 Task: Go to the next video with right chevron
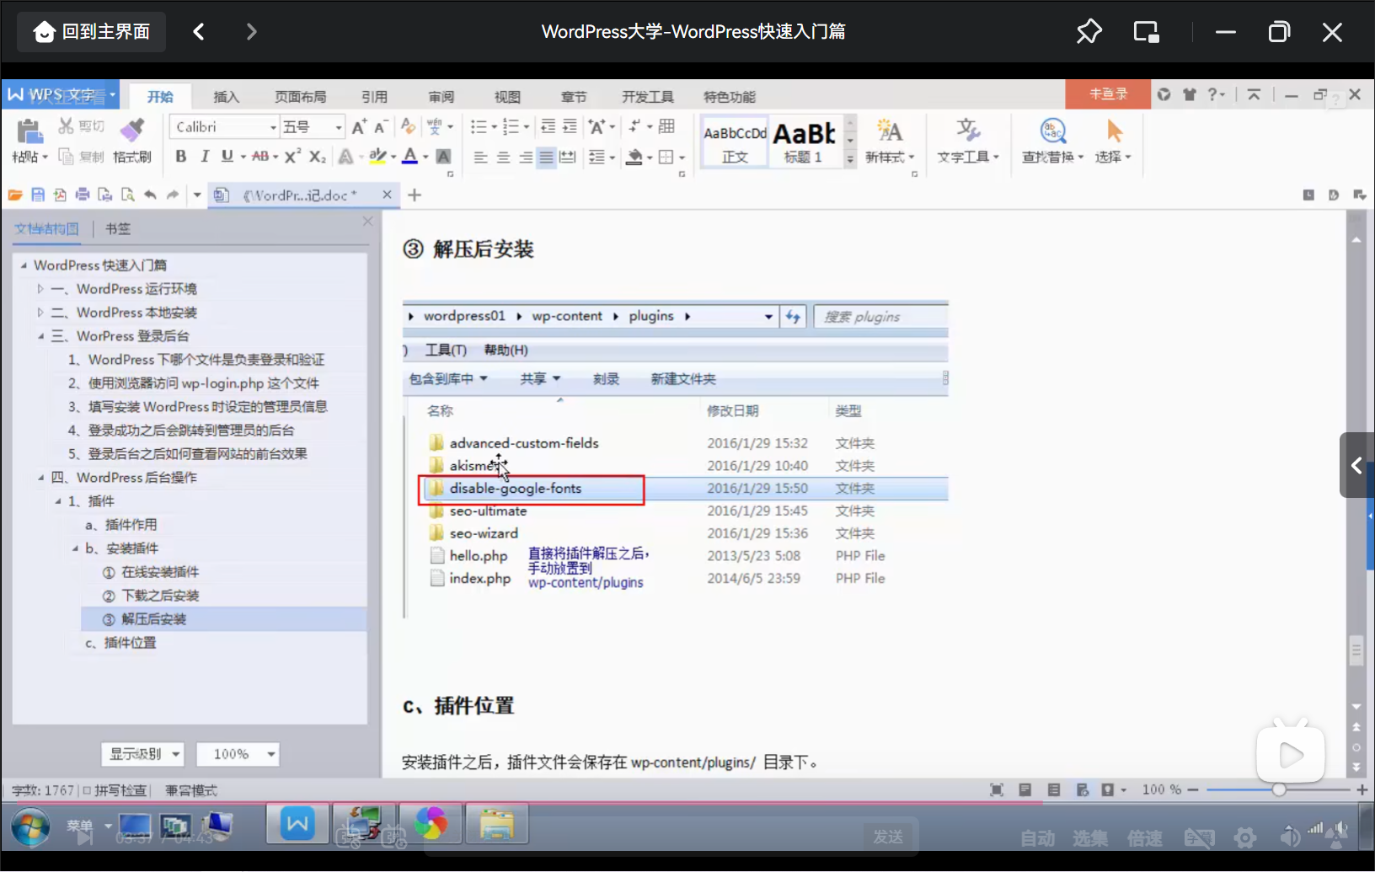(x=251, y=32)
